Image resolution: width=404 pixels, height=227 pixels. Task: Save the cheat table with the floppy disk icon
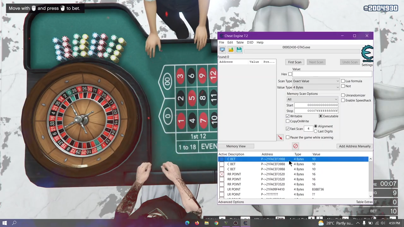[x=239, y=49]
